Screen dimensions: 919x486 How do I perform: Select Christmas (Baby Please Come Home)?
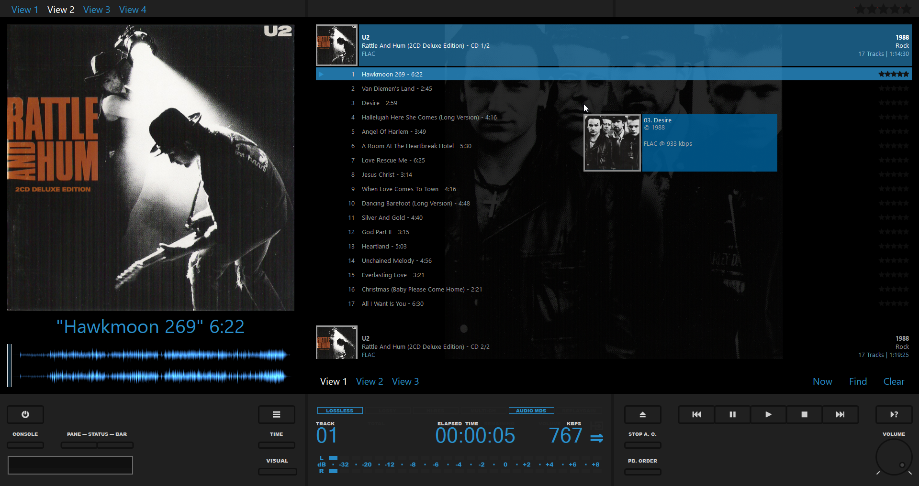point(614,289)
